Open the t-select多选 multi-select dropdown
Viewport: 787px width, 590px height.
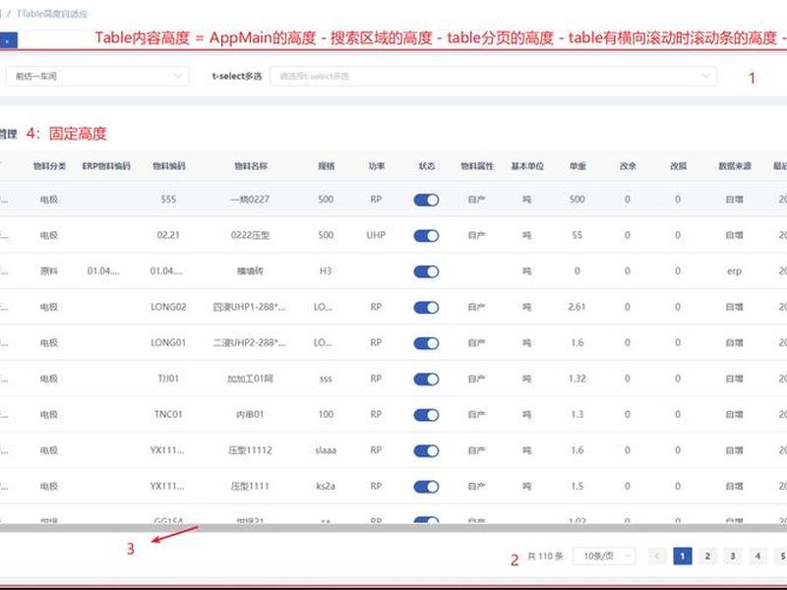(x=494, y=77)
